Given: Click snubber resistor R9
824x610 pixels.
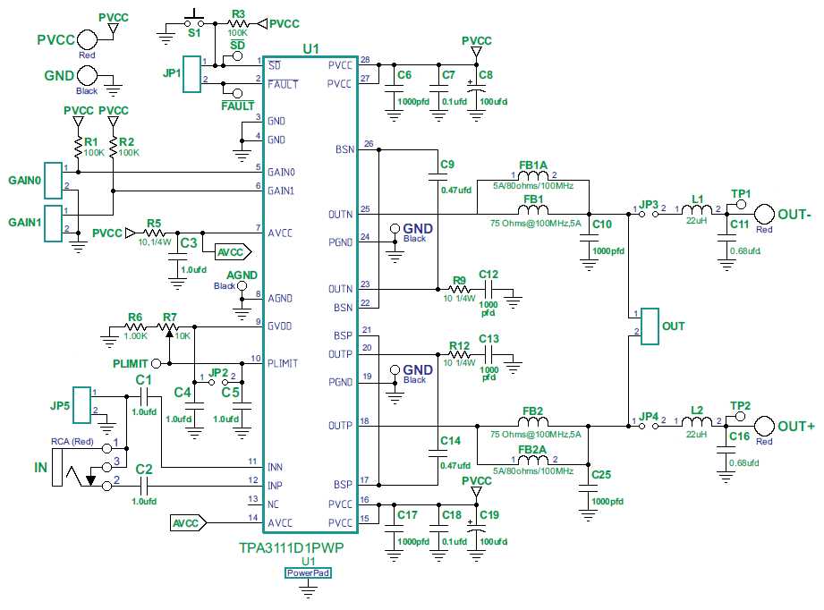Looking at the screenshot, I should (x=459, y=289).
